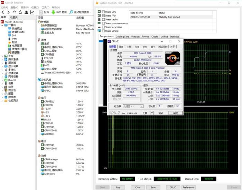Expand the 存储设备 tree node
The image size is (242, 190).
pos(2,73)
